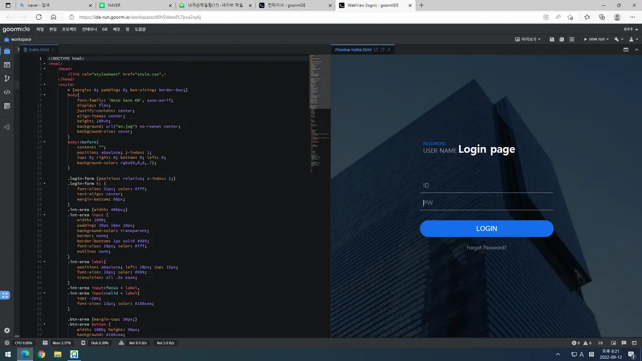642x361 pixels.
Task: Expand the wrench tools dropdown
Action: 619,39
